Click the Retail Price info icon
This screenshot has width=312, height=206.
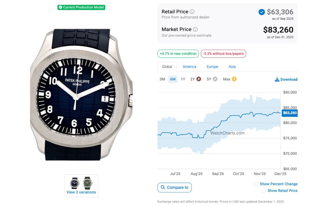tap(192, 12)
